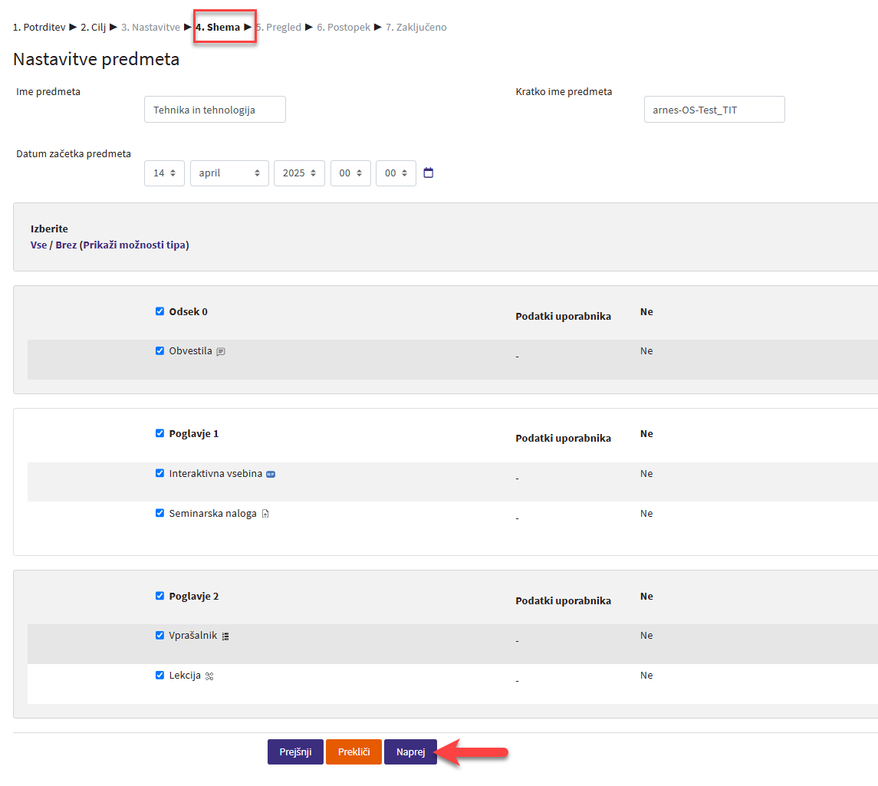This screenshot has width=878, height=786.
Task: Click the orange Prekliči button
Action: click(354, 751)
